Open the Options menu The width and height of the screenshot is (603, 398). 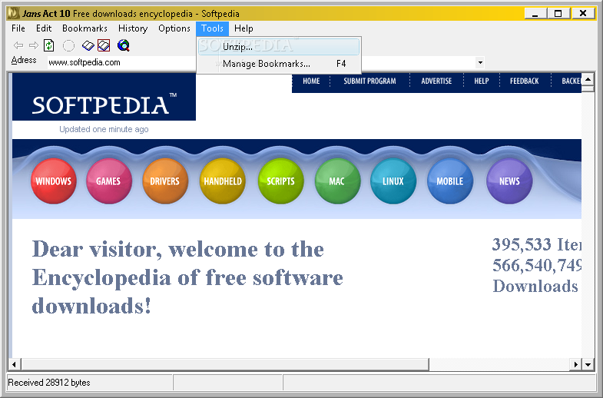174,28
